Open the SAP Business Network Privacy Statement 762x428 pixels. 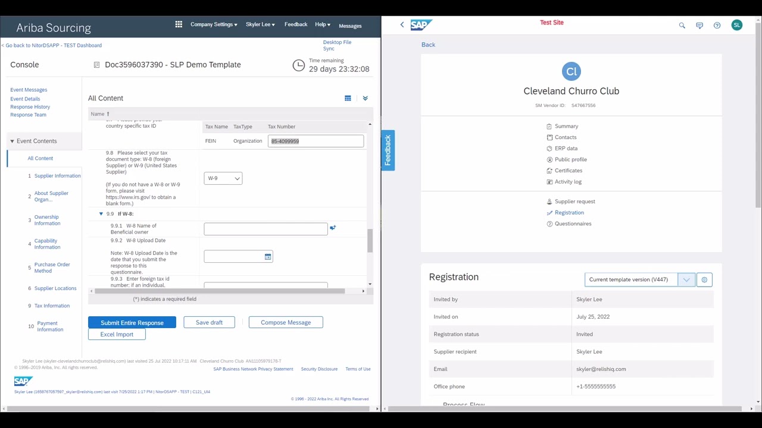253,369
